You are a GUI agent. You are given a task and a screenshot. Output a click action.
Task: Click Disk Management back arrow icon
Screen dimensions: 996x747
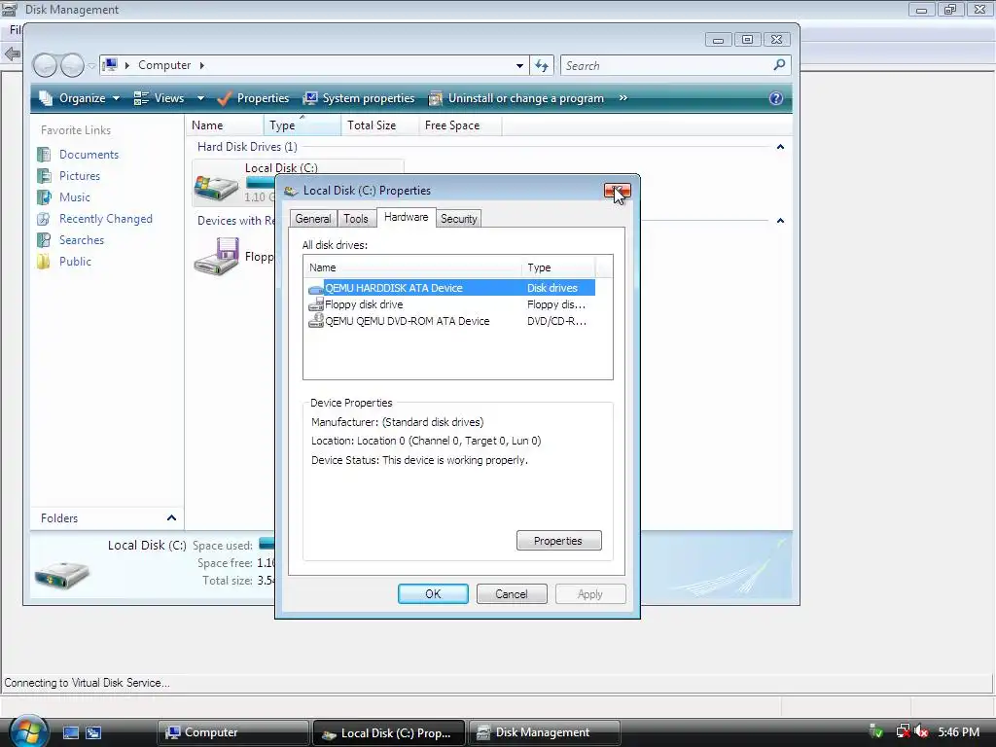click(12, 54)
